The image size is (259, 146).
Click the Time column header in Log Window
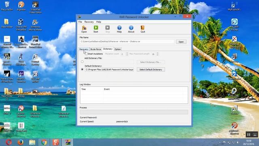92,89
